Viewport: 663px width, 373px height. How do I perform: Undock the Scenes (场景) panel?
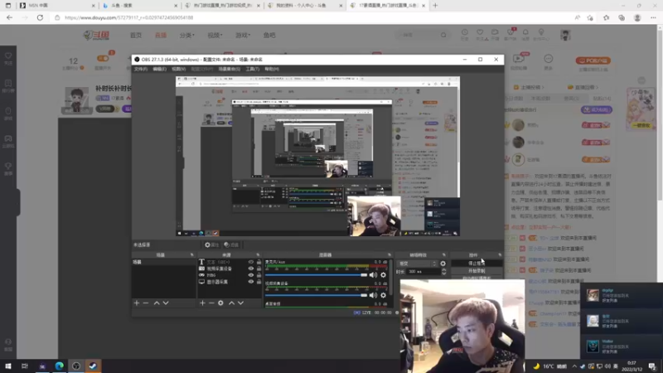(x=192, y=255)
